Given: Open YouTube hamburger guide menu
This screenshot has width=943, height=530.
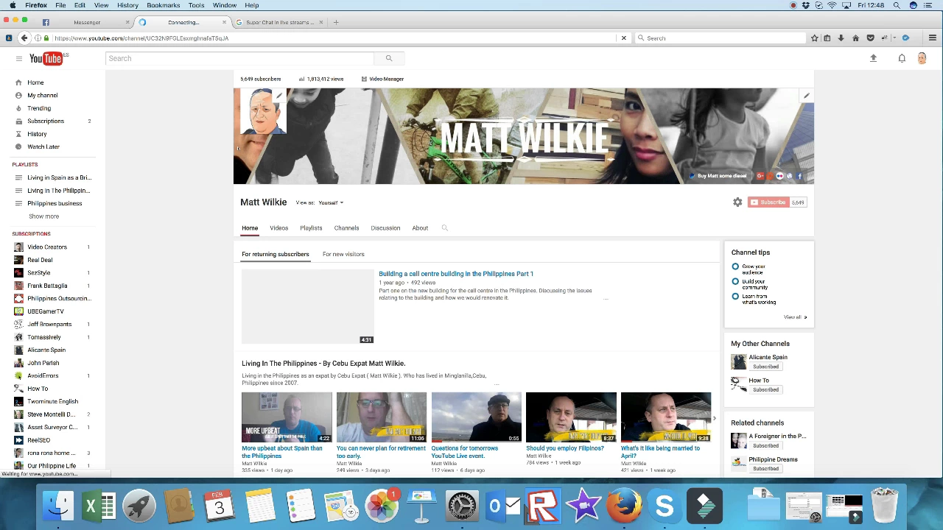Looking at the screenshot, I should (x=19, y=58).
